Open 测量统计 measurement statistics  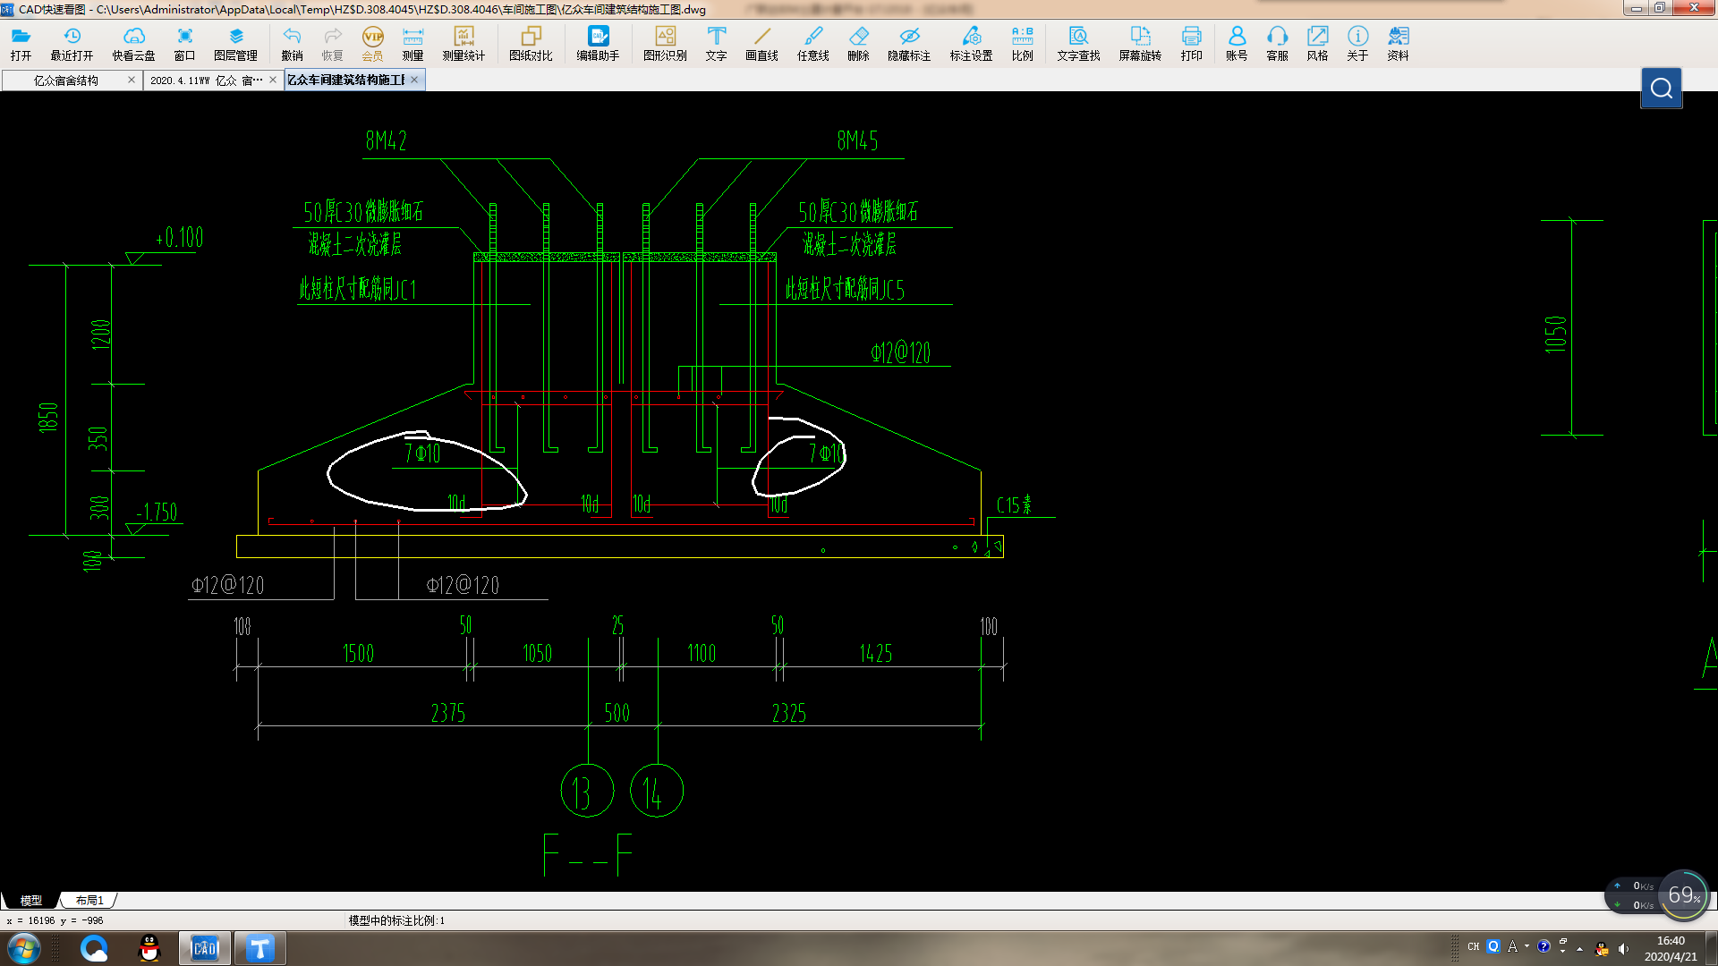tap(464, 43)
